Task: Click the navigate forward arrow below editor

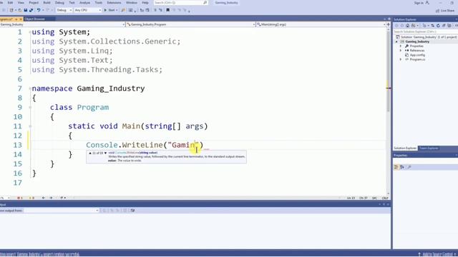Action: [51, 198]
